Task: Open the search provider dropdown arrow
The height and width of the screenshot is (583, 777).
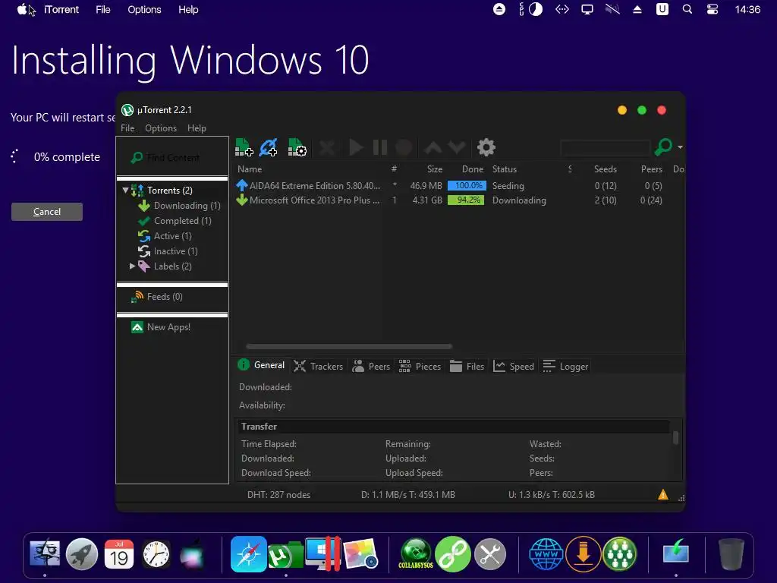Action: tap(680, 147)
